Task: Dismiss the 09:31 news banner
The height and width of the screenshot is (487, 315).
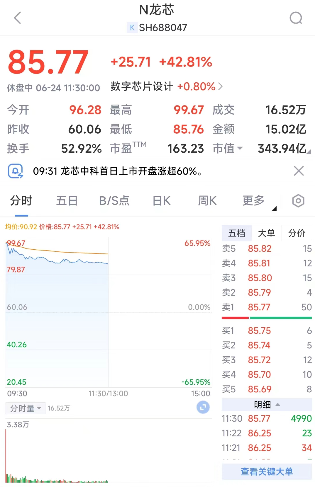Action: point(299,171)
